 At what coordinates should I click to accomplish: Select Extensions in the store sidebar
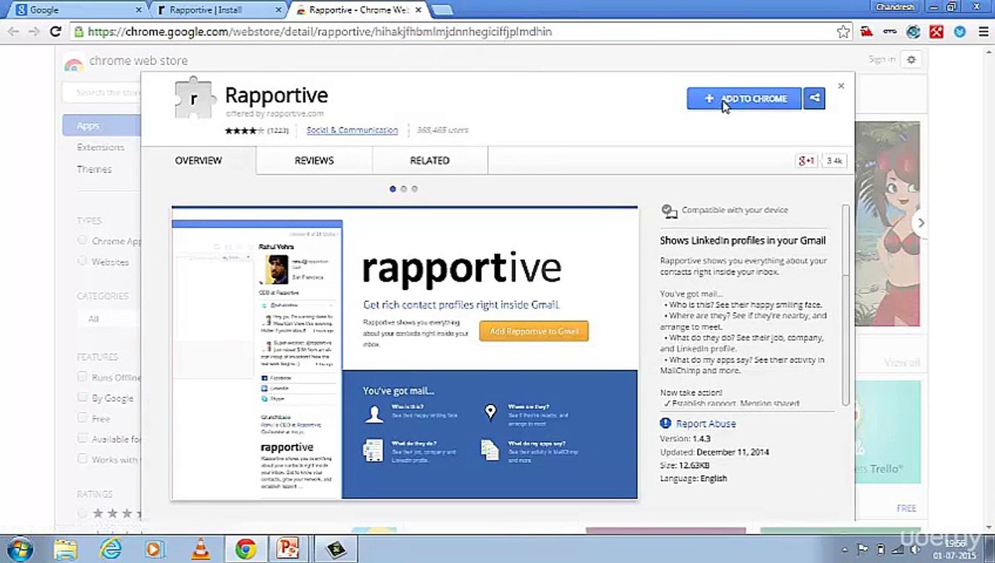coord(100,147)
